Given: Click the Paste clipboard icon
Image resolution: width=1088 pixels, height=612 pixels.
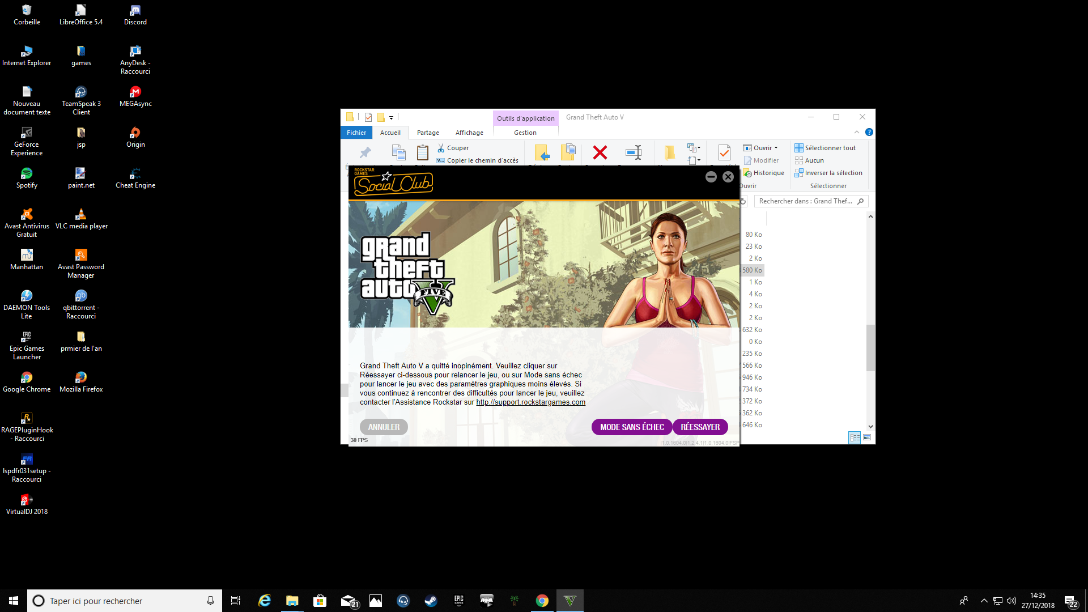Looking at the screenshot, I should point(422,152).
